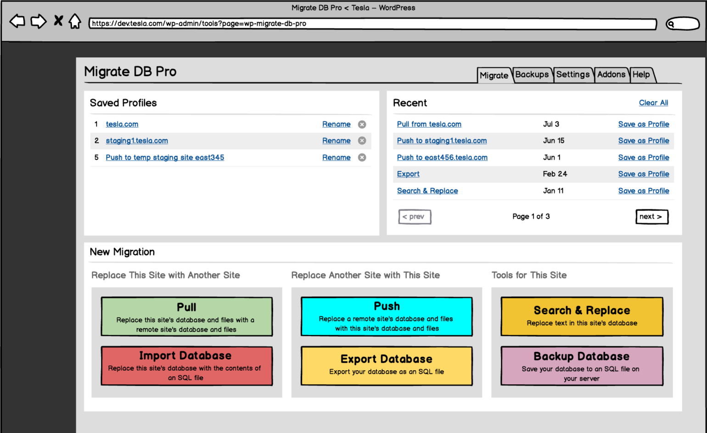This screenshot has height=433, width=707.
Task: Save Jun 1 push as profile
Action: click(644, 157)
